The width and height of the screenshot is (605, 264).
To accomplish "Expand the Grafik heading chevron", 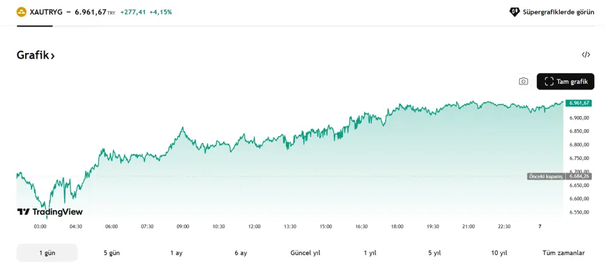I will 53,56.
